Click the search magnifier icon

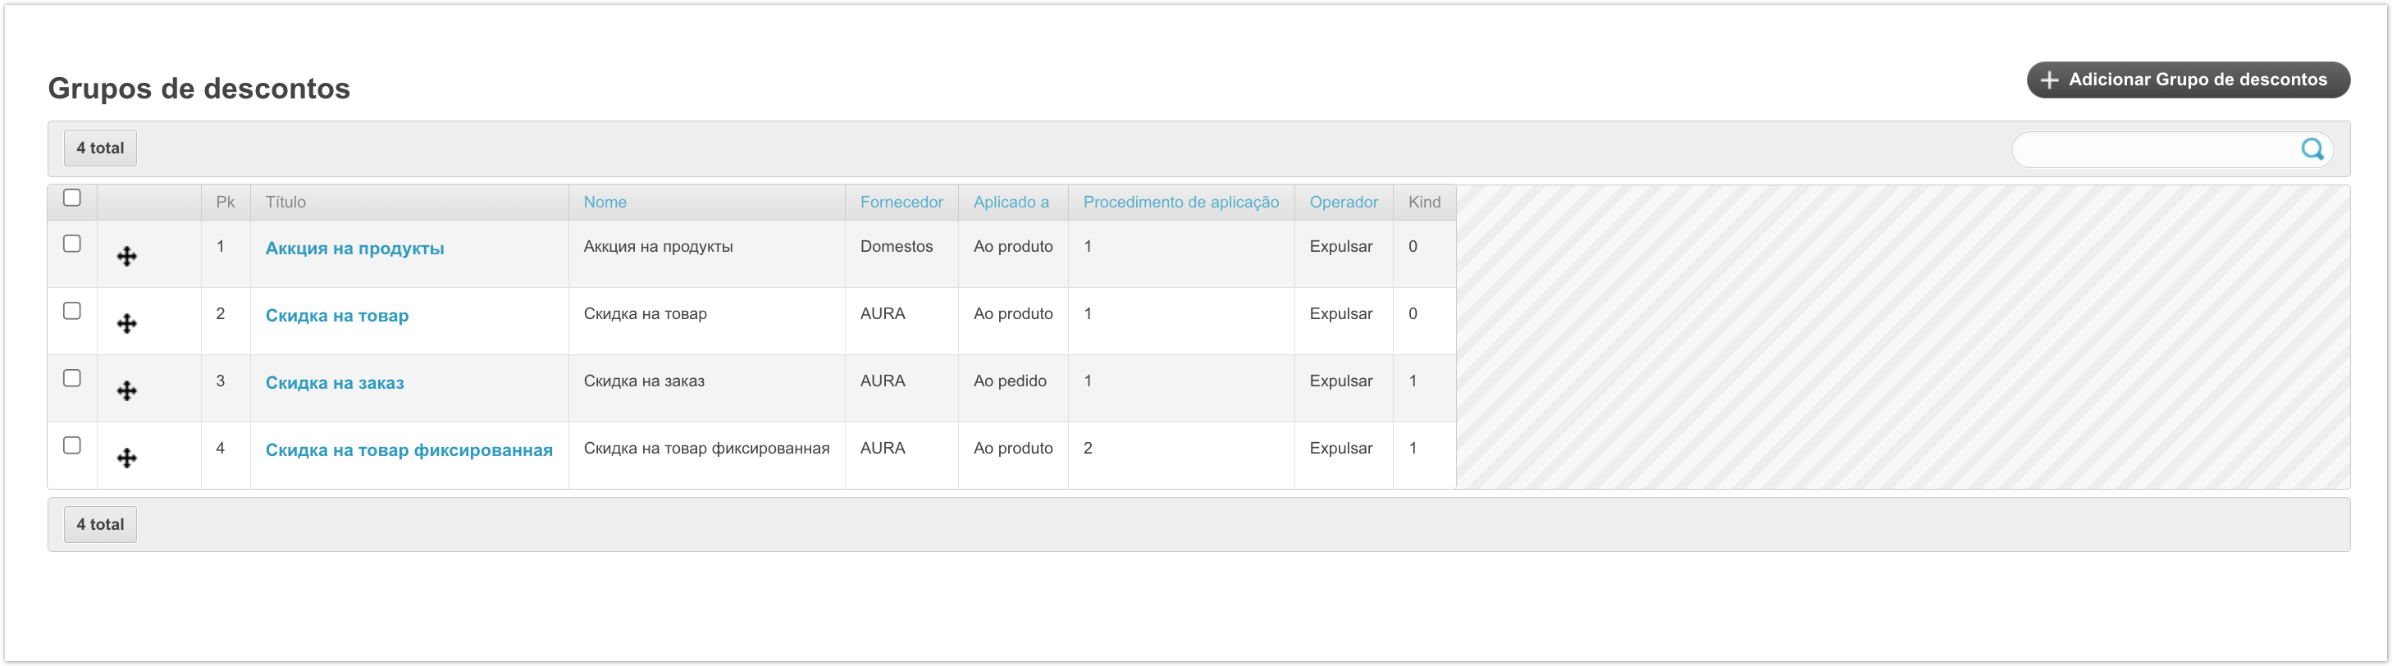click(x=2312, y=148)
